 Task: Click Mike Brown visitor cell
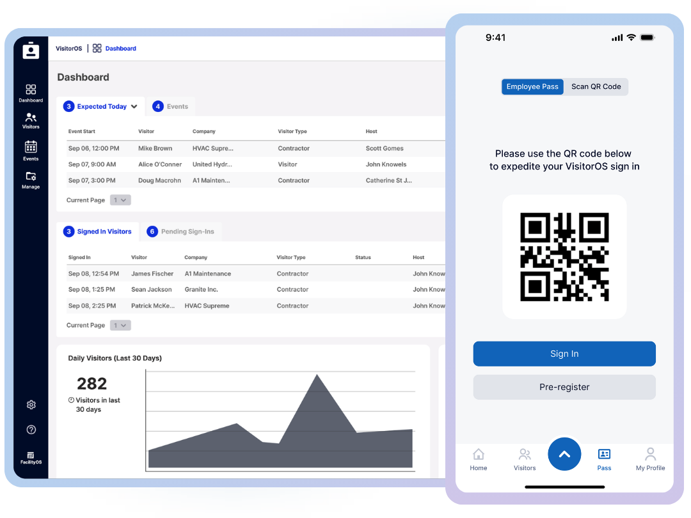pos(155,148)
